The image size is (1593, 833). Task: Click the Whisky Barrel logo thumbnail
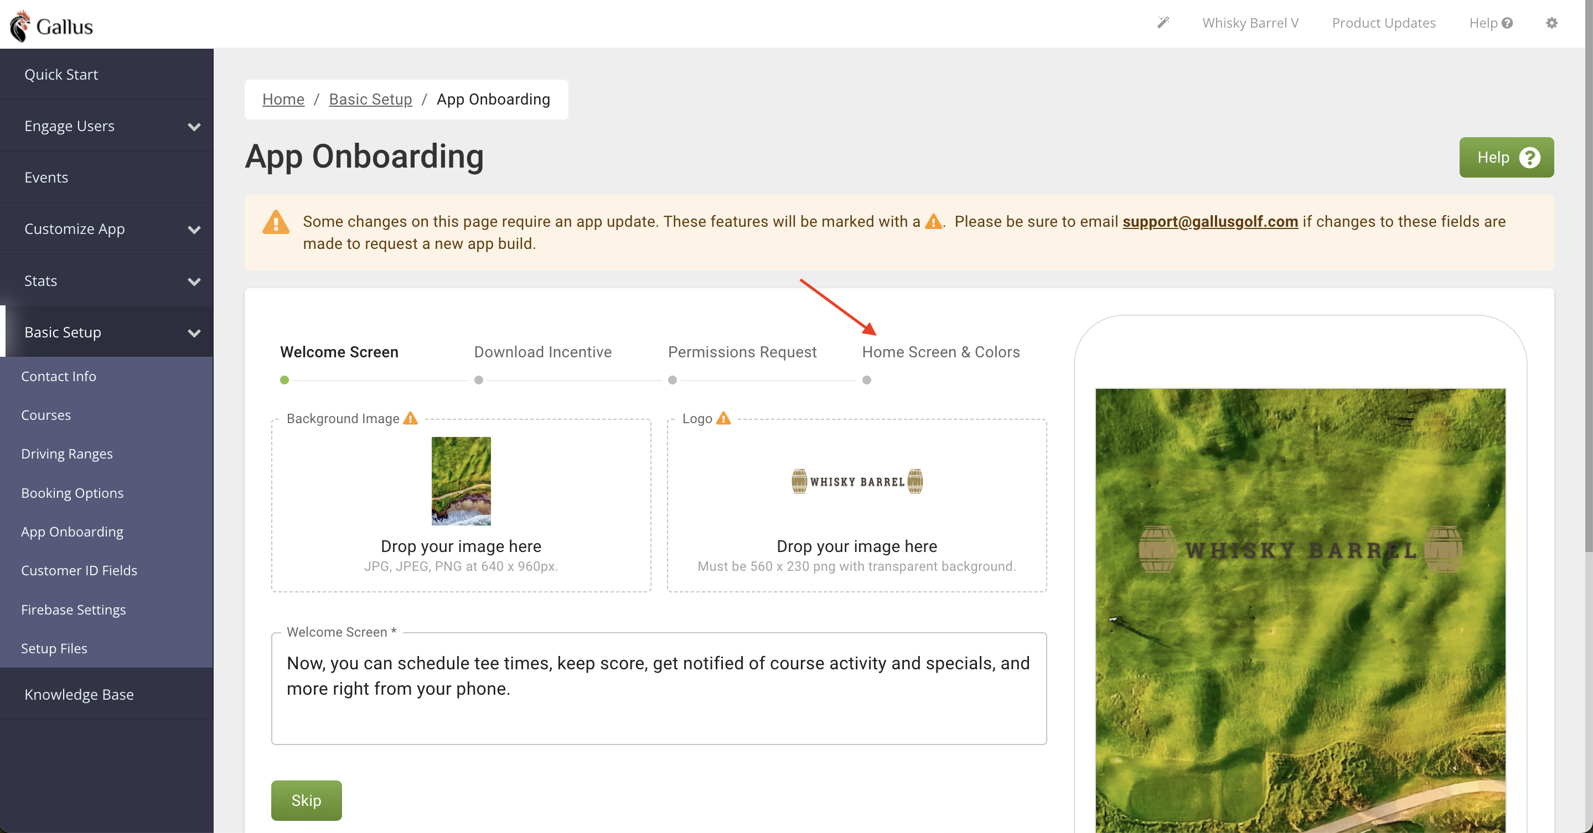tap(857, 481)
